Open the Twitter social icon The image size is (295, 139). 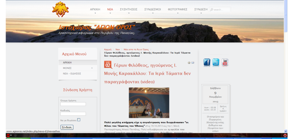[x=216, y=63]
